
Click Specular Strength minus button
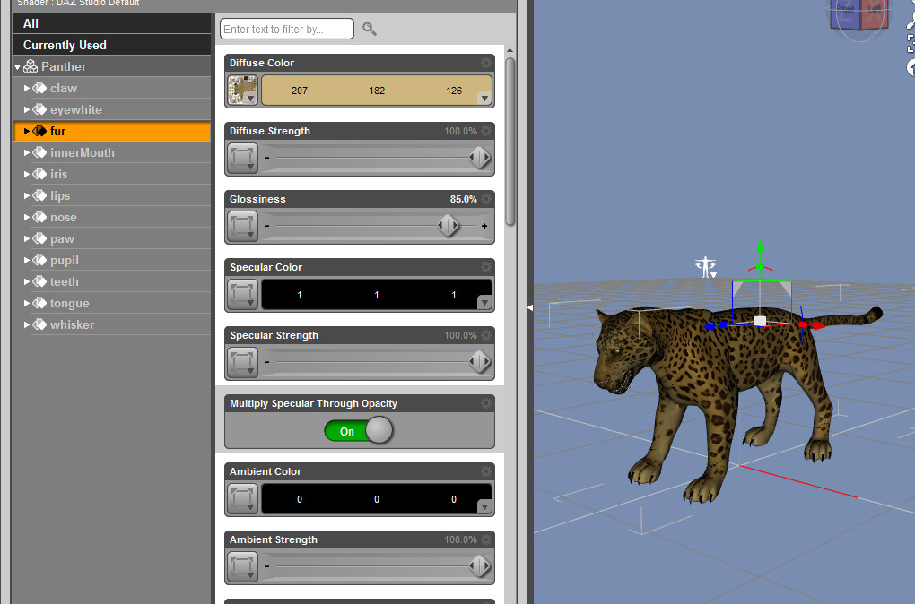266,362
